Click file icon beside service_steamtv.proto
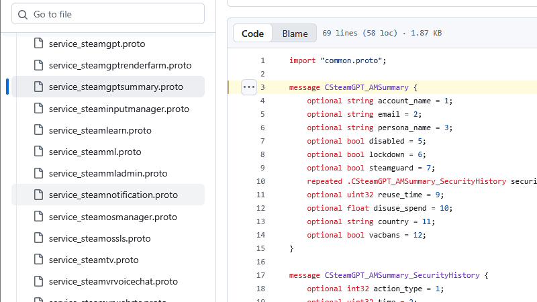Screen dimensions: 537x302 38,260
